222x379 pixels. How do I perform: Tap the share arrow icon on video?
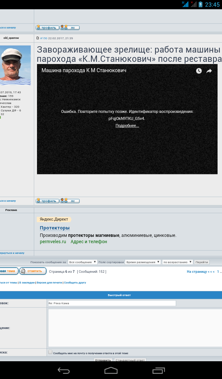(209, 71)
